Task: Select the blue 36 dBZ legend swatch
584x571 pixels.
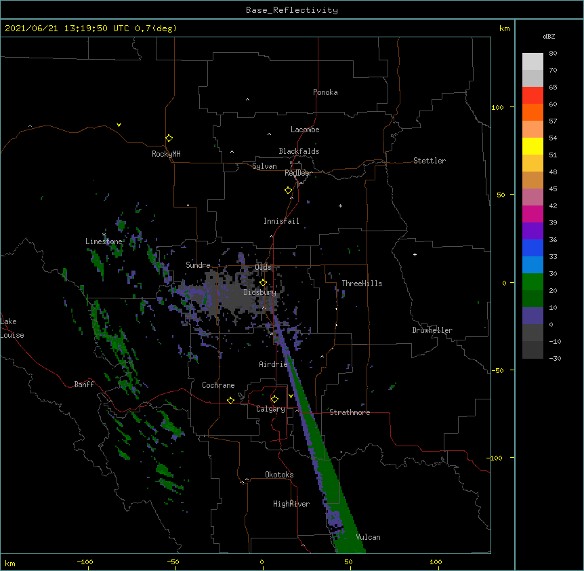Action: 533,248
